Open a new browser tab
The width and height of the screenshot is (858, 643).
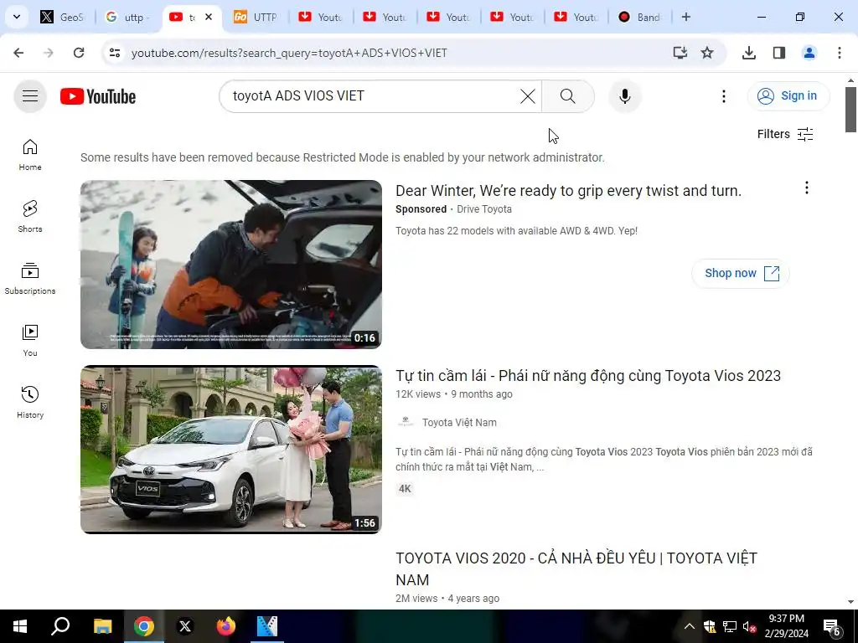686,17
